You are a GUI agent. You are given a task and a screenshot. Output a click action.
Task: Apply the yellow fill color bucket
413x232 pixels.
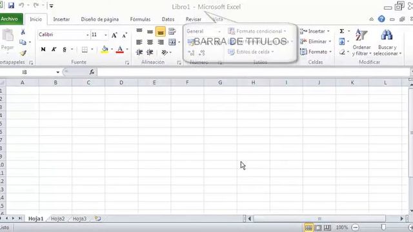point(105,50)
